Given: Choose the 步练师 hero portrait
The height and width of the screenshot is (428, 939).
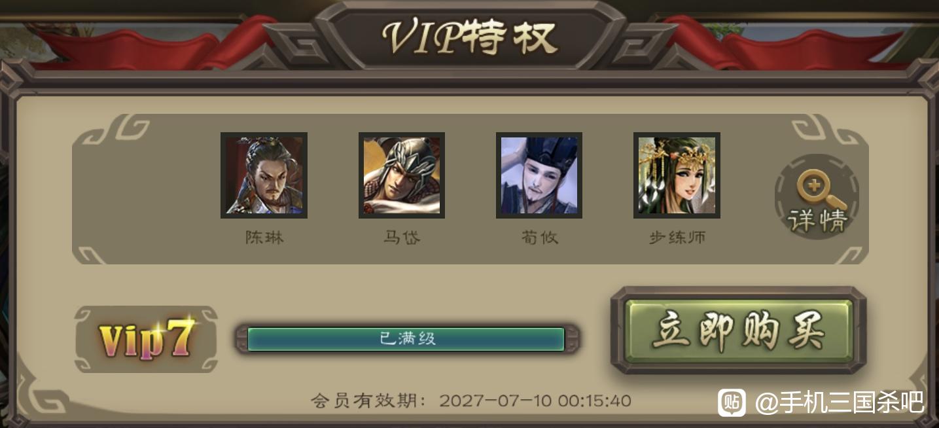Looking at the screenshot, I should pyautogui.click(x=677, y=175).
